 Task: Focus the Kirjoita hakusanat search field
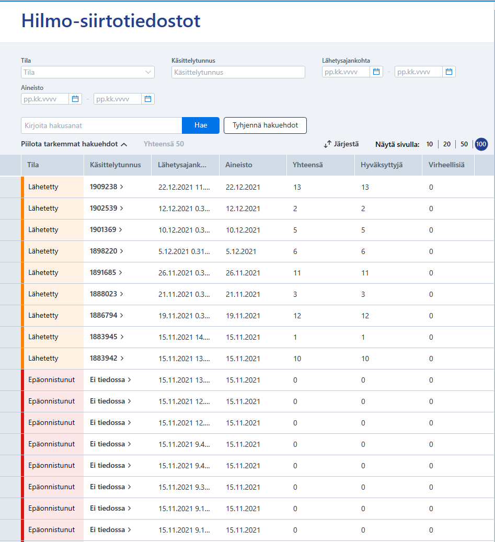click(x=101, y=125)
